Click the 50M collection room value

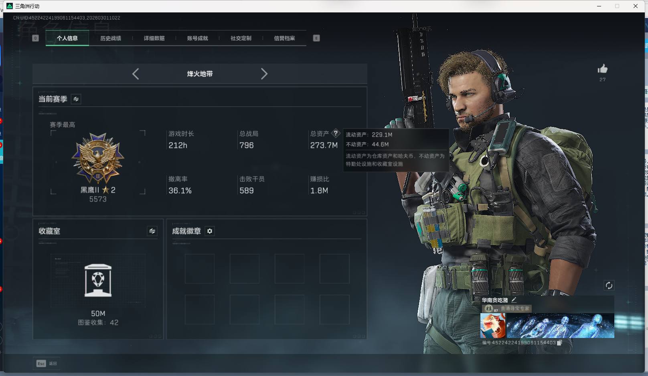98,314
